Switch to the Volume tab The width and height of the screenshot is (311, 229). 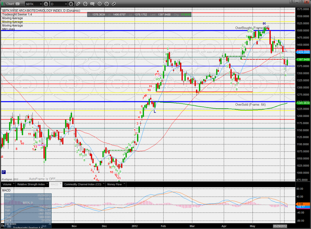(x=7, y=184)
